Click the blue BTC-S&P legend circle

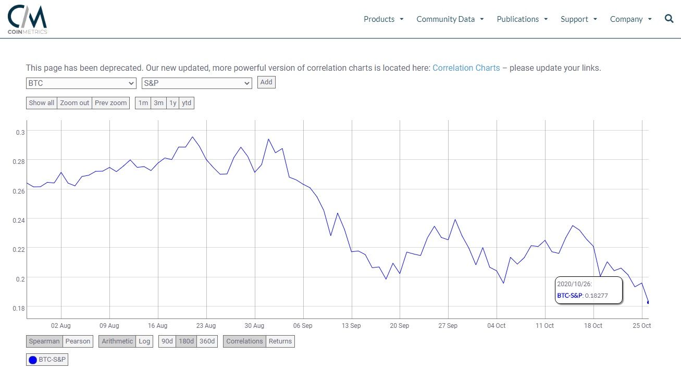click(33, 360)
